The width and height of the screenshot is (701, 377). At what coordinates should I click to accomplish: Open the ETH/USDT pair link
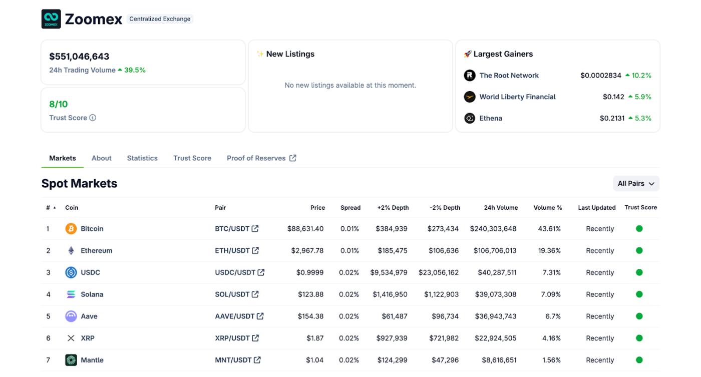[232, 251]
